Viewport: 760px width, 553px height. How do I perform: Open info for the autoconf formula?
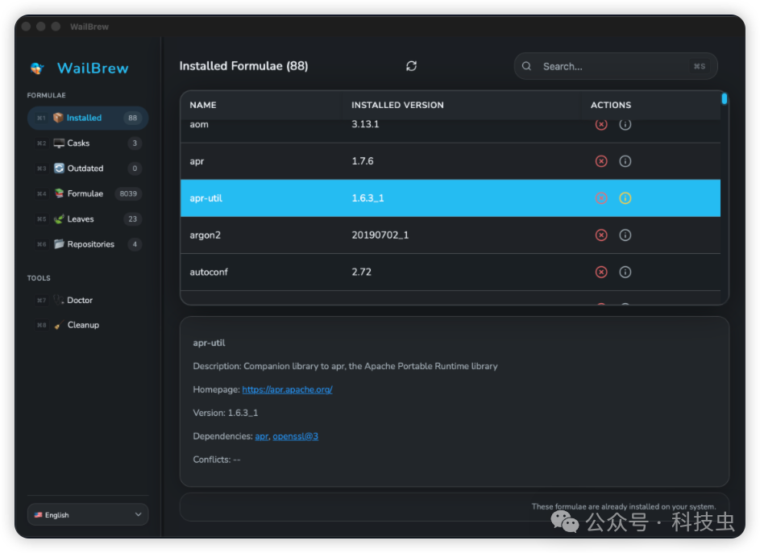coord(625,272)
